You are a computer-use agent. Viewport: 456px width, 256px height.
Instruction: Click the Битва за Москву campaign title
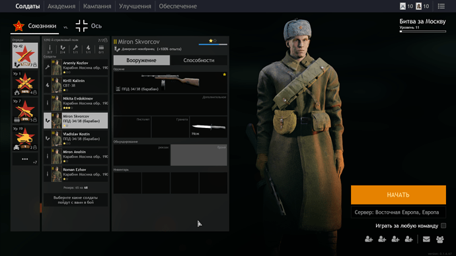click(x=422, y=22)
